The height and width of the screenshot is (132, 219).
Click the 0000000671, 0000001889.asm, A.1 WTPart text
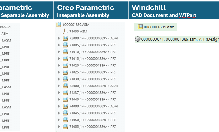coord(180,39)
